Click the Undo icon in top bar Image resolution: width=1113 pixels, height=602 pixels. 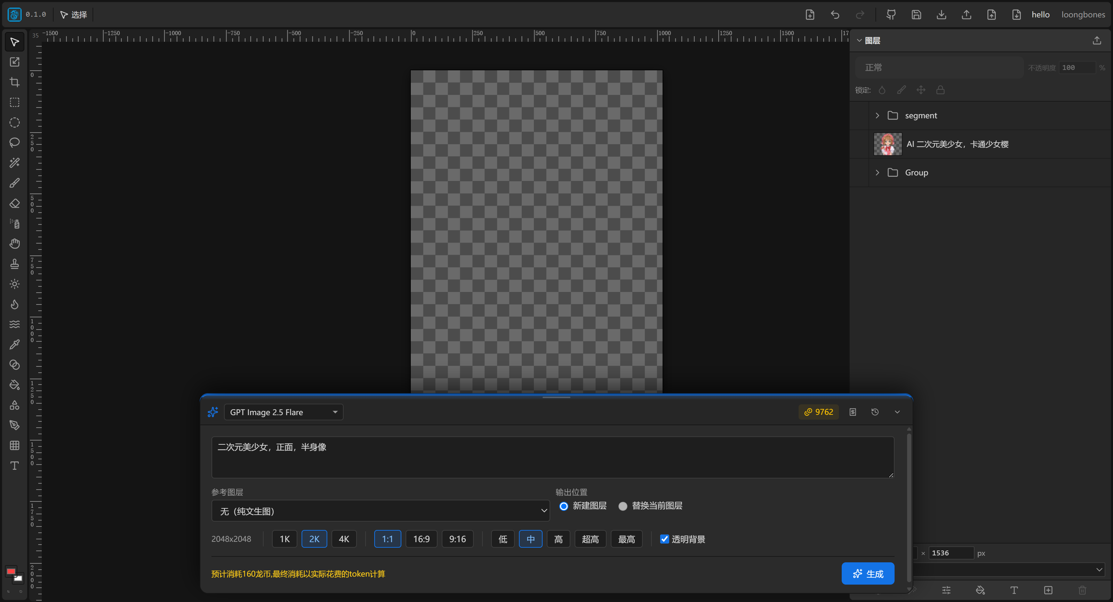(835, 15)
